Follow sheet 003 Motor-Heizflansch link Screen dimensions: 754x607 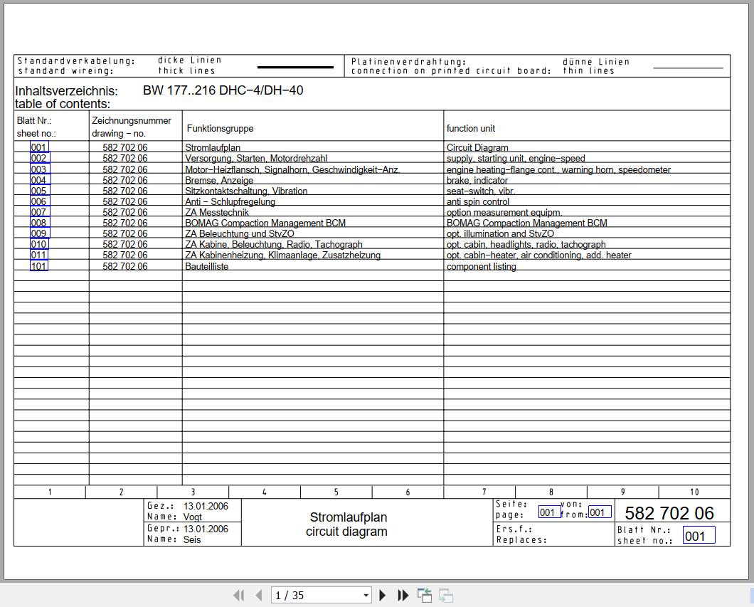[x=38, y=169]
